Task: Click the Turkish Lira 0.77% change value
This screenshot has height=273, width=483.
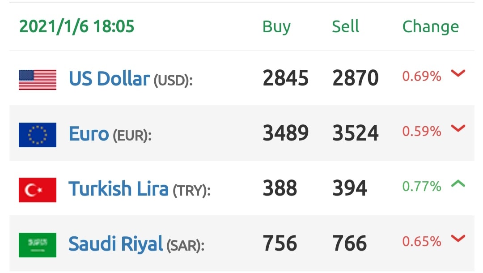Action: (422, 187)
